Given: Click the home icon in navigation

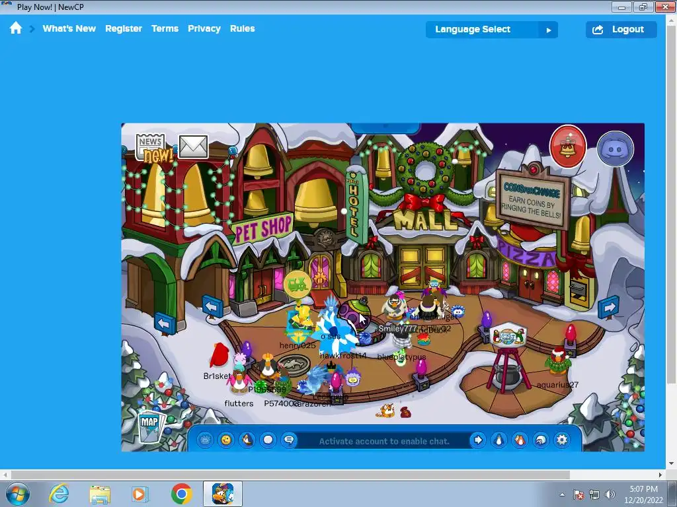Looking at the screenshot, I should pos(16,28).
